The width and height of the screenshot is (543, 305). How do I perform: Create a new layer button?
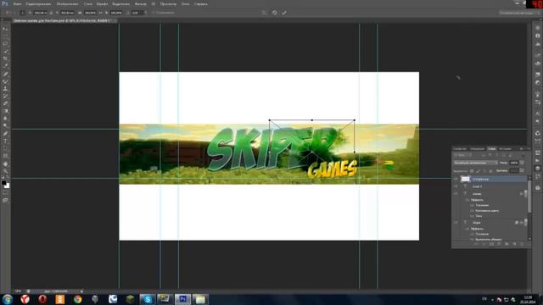tap(514, 244)
